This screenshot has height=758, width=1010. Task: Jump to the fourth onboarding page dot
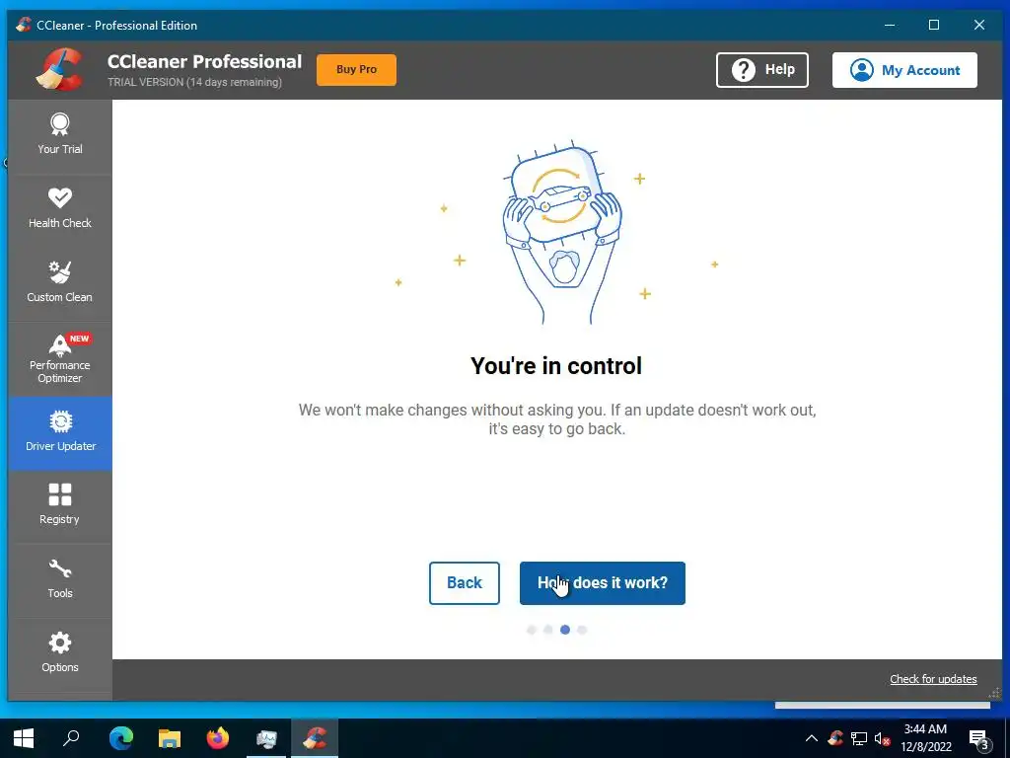click(582, 630)
